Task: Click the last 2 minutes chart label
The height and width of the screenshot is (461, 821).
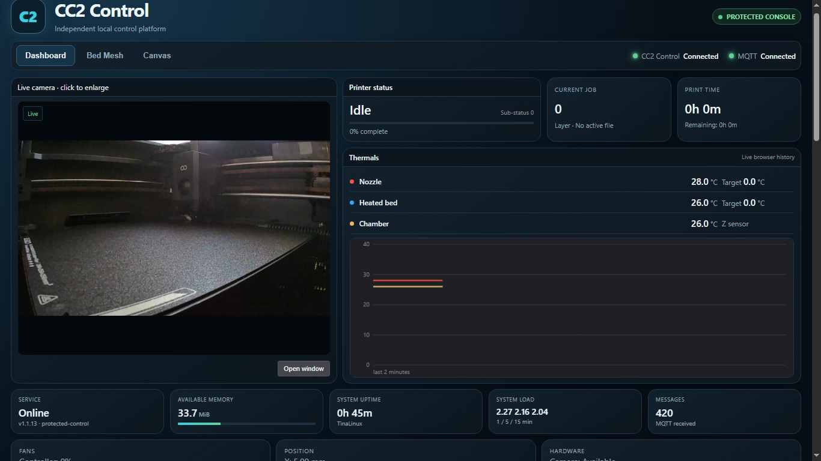Action: (391, 372)
